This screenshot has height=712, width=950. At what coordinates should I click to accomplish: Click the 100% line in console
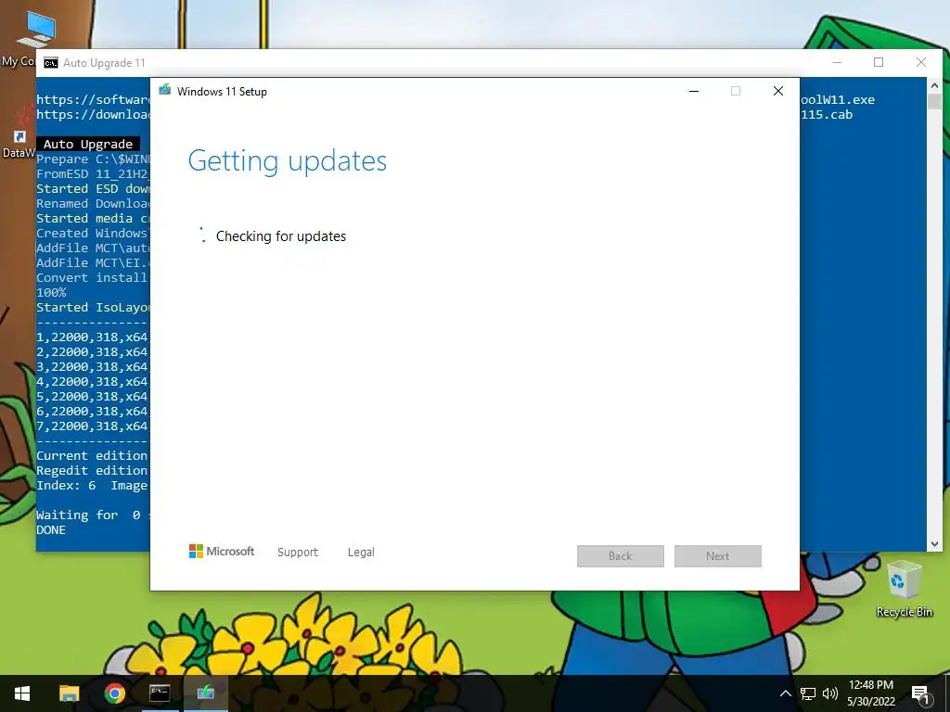click(52, 292)
